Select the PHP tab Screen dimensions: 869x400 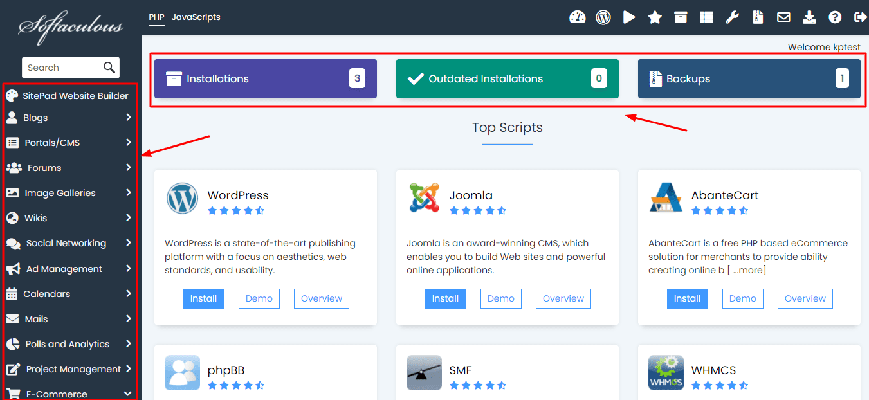pos(156,17)
